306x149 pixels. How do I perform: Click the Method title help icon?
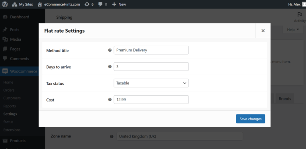[x=110, y=50]
